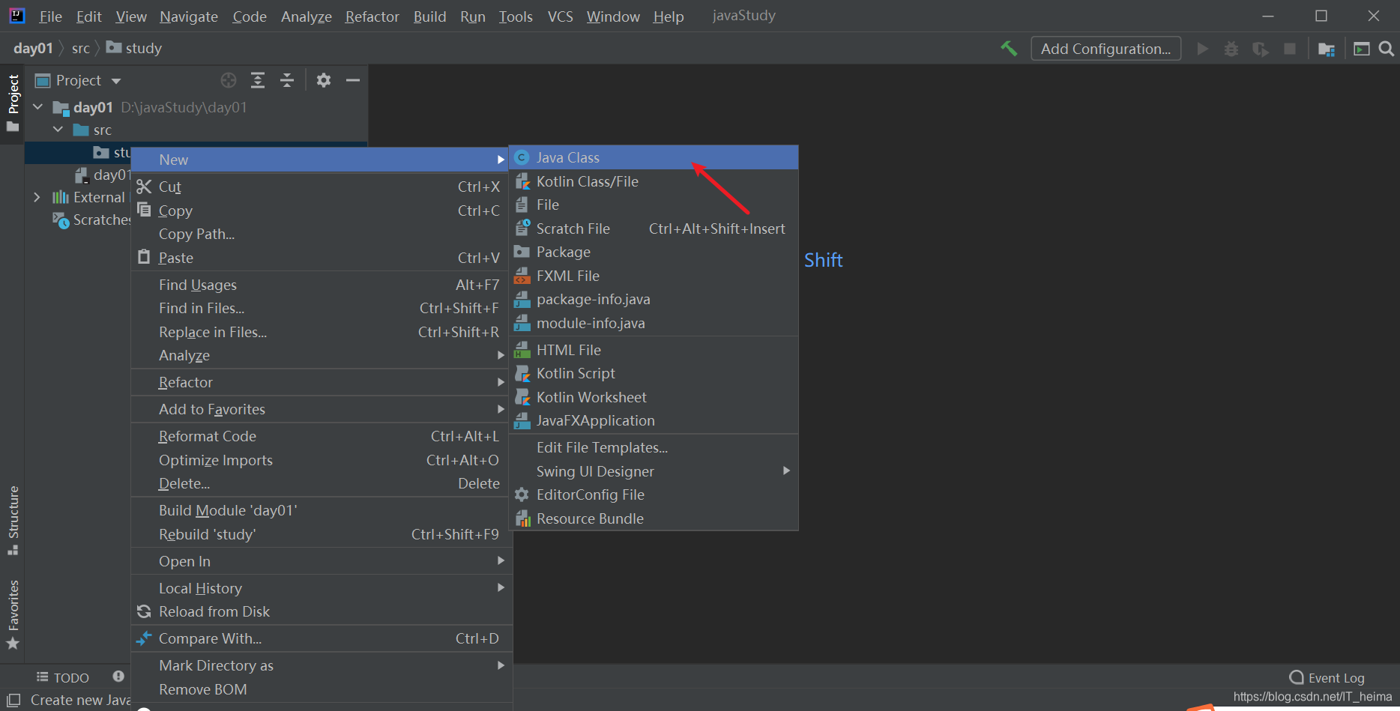Click the Add Configuration... button

pyautogui.click(x=1105, y=49)
